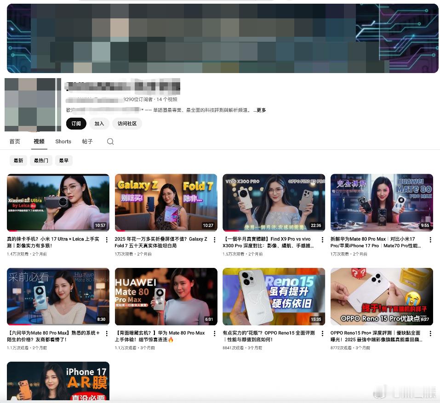
Task: Open more options for Xiaomi 17 Ultra video
Action: [x=107, y=239]
